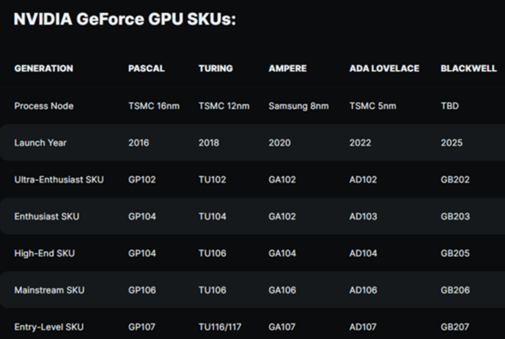Select GP104 in the High-End SKU row

pyautogui.click(x=142, y=254)
